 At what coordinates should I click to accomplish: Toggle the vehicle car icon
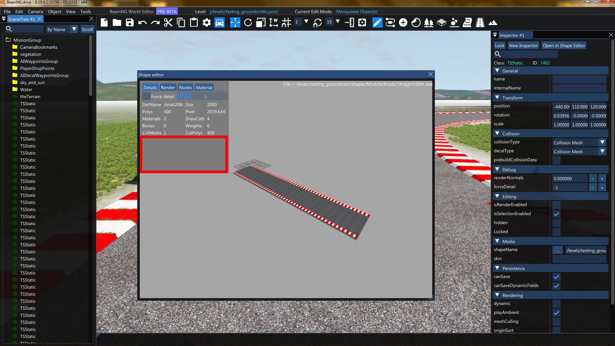220,22
